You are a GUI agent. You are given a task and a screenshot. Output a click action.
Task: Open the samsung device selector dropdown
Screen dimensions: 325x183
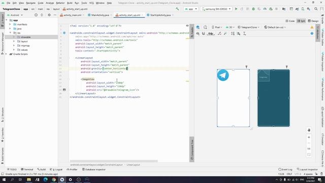tap(216, 9)
